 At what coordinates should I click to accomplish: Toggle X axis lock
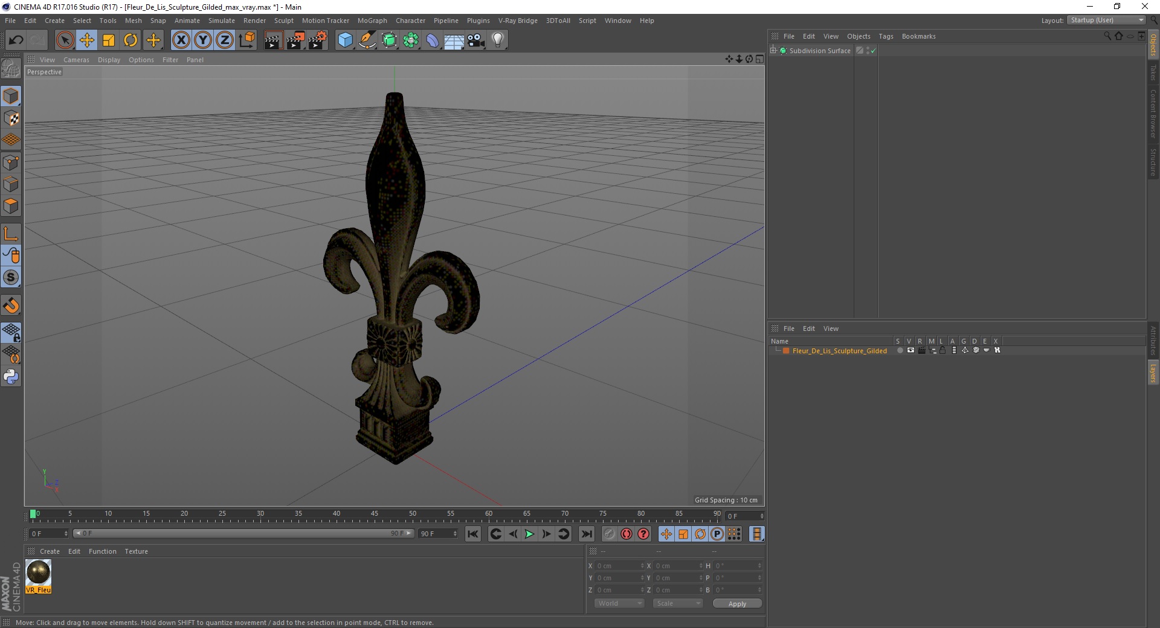[x=181, y=40]
